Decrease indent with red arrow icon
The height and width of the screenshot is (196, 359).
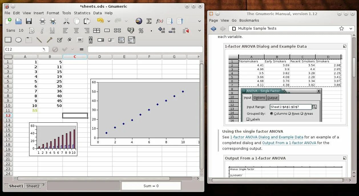point(186,31)
